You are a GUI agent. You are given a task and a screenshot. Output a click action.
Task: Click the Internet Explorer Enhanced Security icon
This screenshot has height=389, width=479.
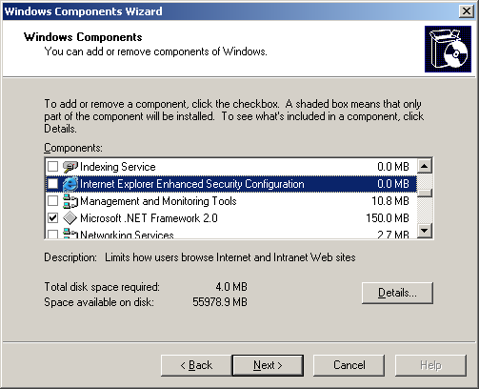[70, 184]
